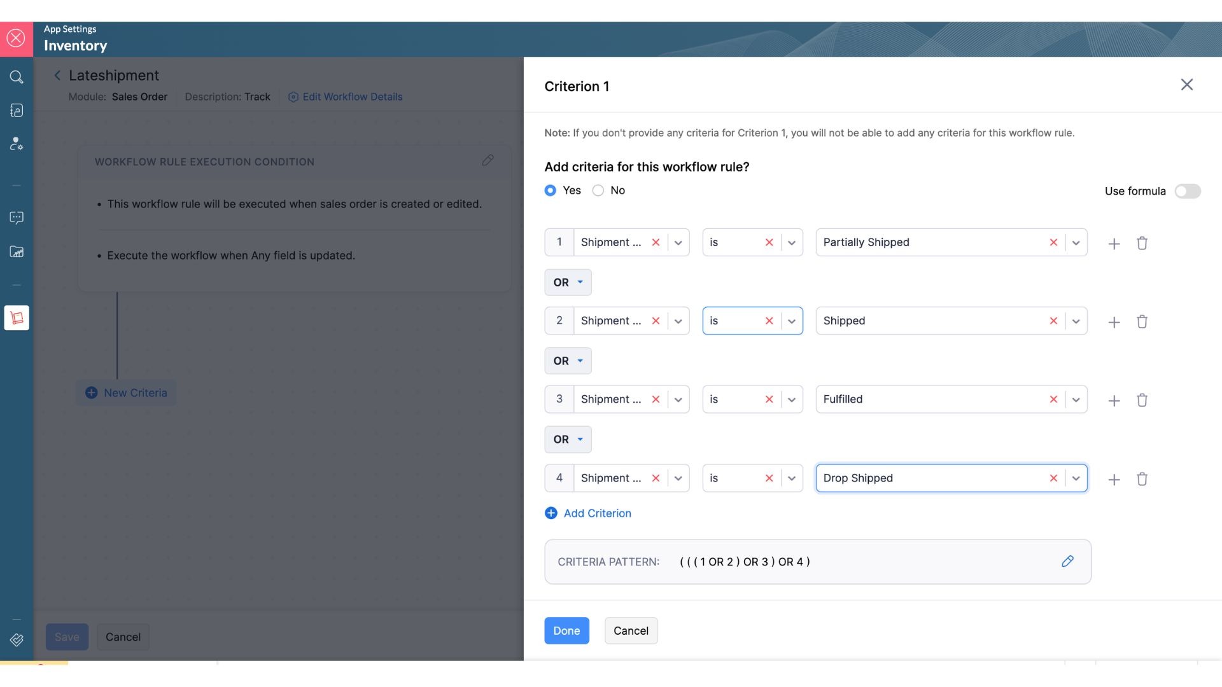Open search from the left sidebar
The width and height of the screenshot is (1222, 687).
point(17,77)
